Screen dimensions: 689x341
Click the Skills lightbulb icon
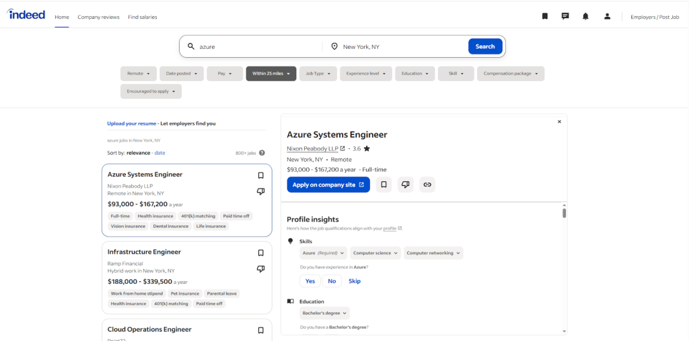point(290,241)
